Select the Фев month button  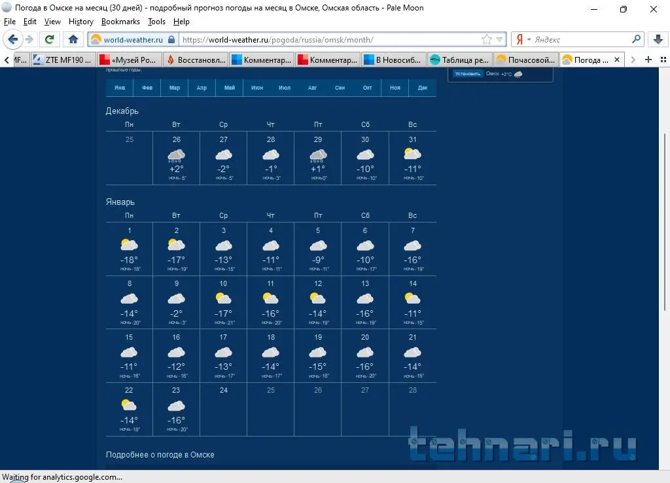pos(147,88)
